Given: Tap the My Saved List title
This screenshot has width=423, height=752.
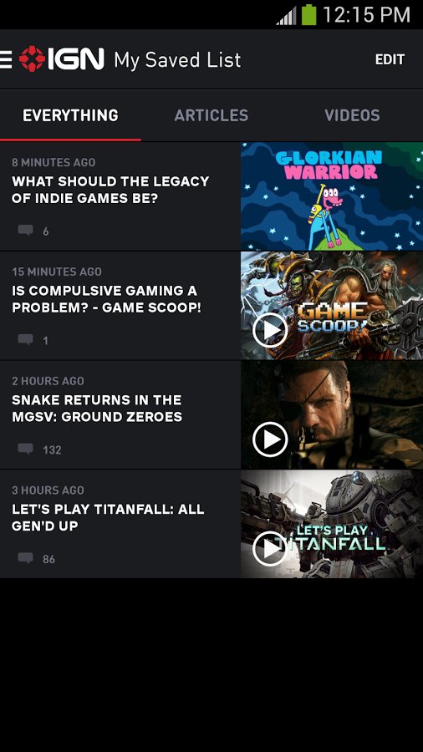Looking at the screenshot, I should coord(177,60).
